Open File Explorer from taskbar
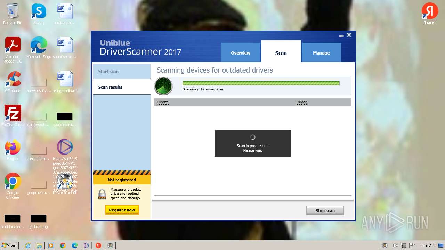 [39, 245]
